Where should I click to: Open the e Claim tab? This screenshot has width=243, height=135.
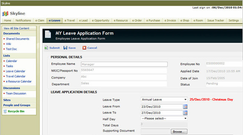pos(40,21)
